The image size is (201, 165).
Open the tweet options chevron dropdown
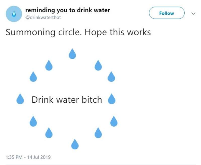click(193, 14)
